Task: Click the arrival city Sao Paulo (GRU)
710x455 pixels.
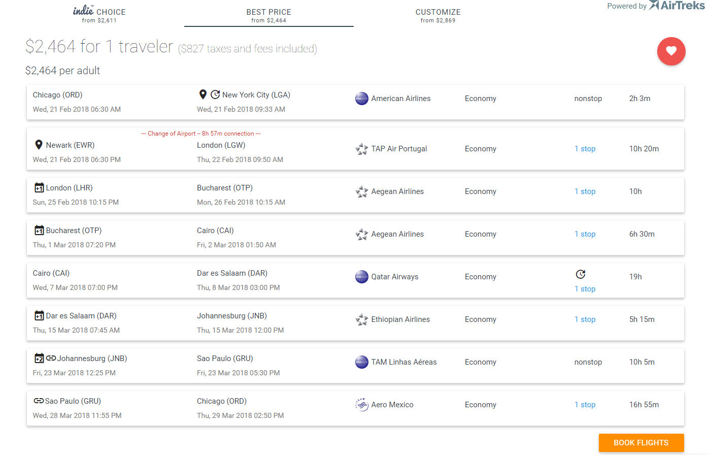Action: (x=225, y=359)
